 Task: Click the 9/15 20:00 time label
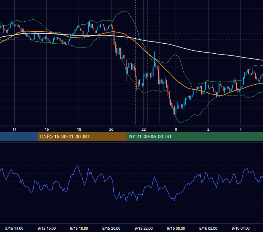pyautogui.click(x=111, y=228)
